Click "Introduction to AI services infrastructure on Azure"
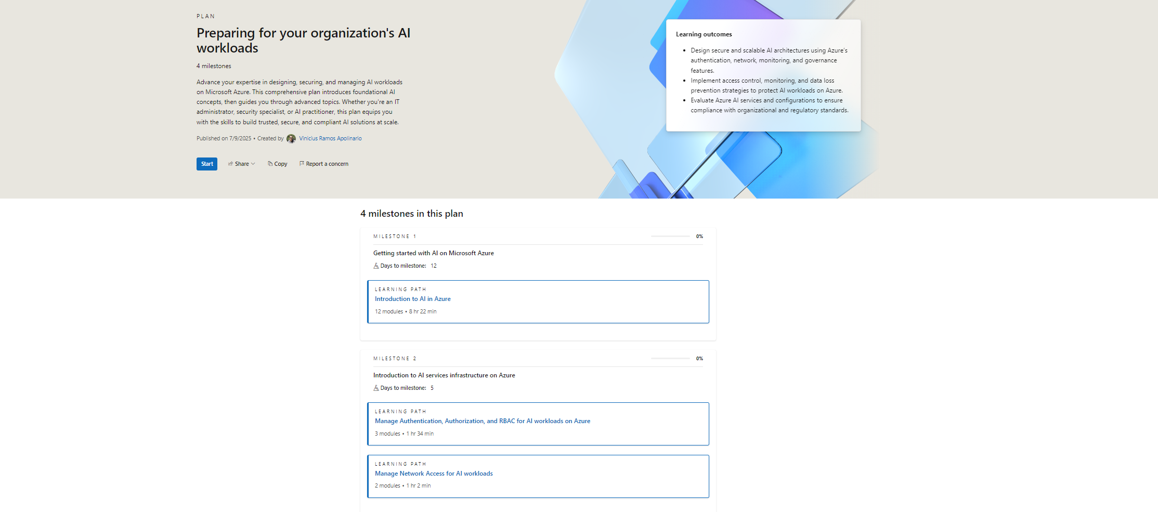Image resolution: width=1158 pixels, height=512 pixels. point(444,375)
